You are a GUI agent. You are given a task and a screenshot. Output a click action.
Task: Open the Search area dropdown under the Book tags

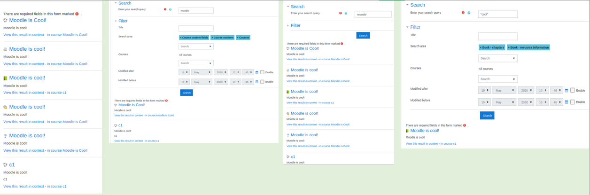point(497,58)
